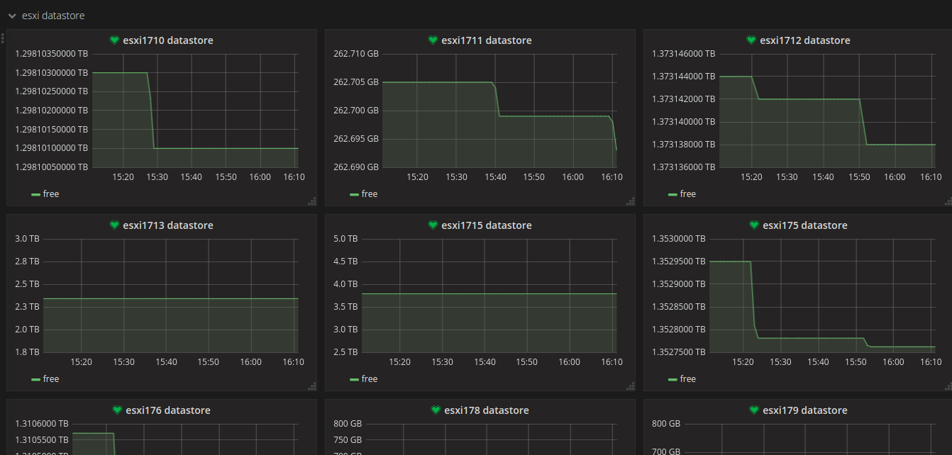Click green legend color line in esxi175 panel
This screenshot has height=455, width=952.
click(x=673, y=380)
